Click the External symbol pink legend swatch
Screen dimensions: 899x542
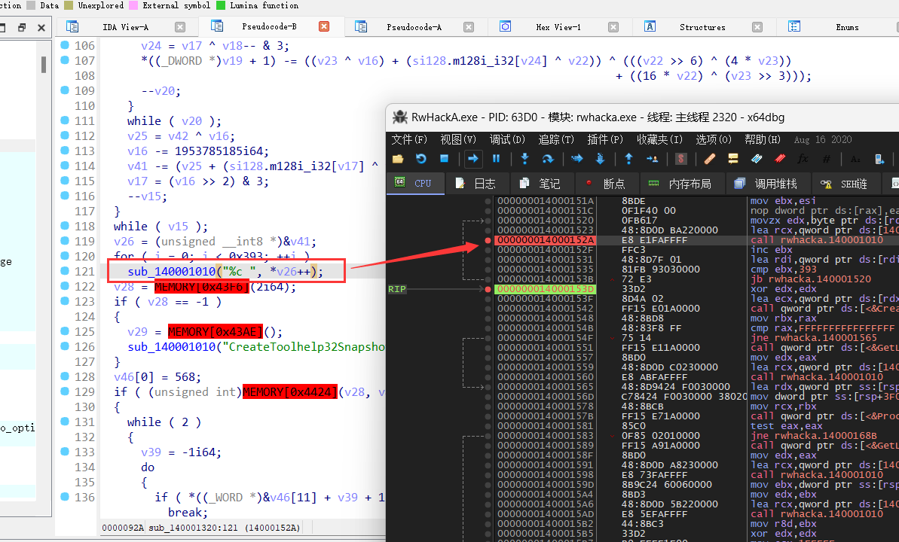coord(133,5)
